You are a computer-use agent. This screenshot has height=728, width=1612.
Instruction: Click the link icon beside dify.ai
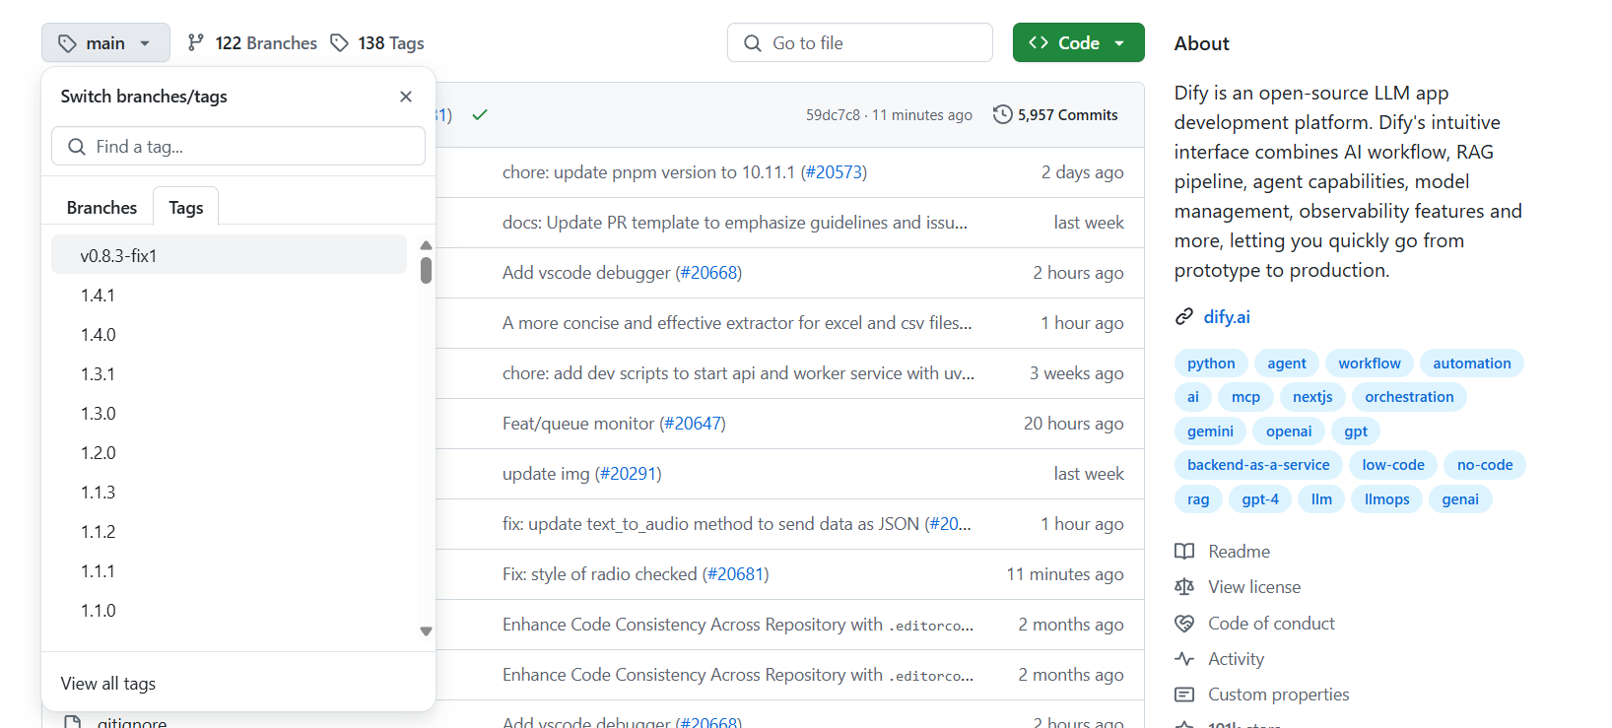pyautogui.click(x=1184, y=317)
